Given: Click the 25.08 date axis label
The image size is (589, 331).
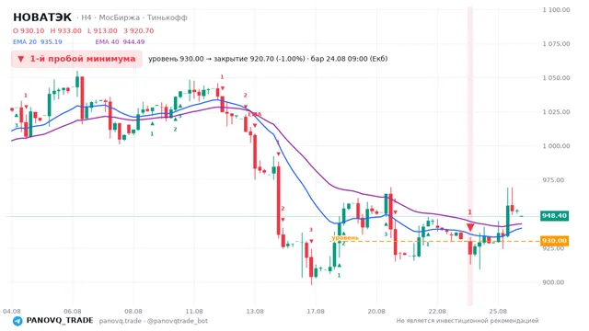Looking at the screenshot, I should (x=498, y=311).
